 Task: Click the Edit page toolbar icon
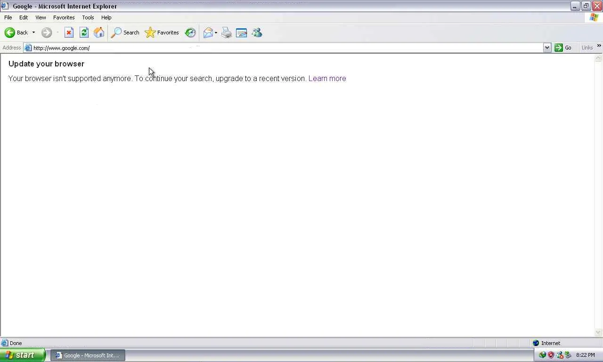(242, 33)
